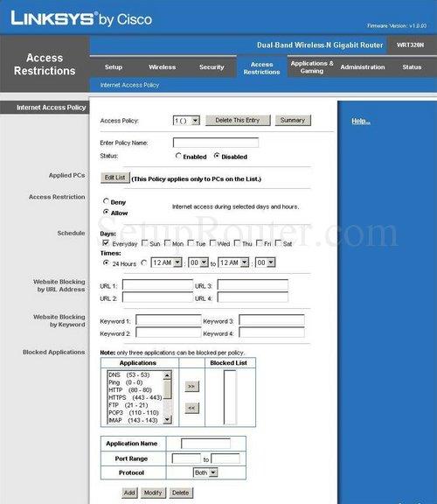437x504 pixels.
Task: Click the Delete This Entry button
Action: [238, 120]
